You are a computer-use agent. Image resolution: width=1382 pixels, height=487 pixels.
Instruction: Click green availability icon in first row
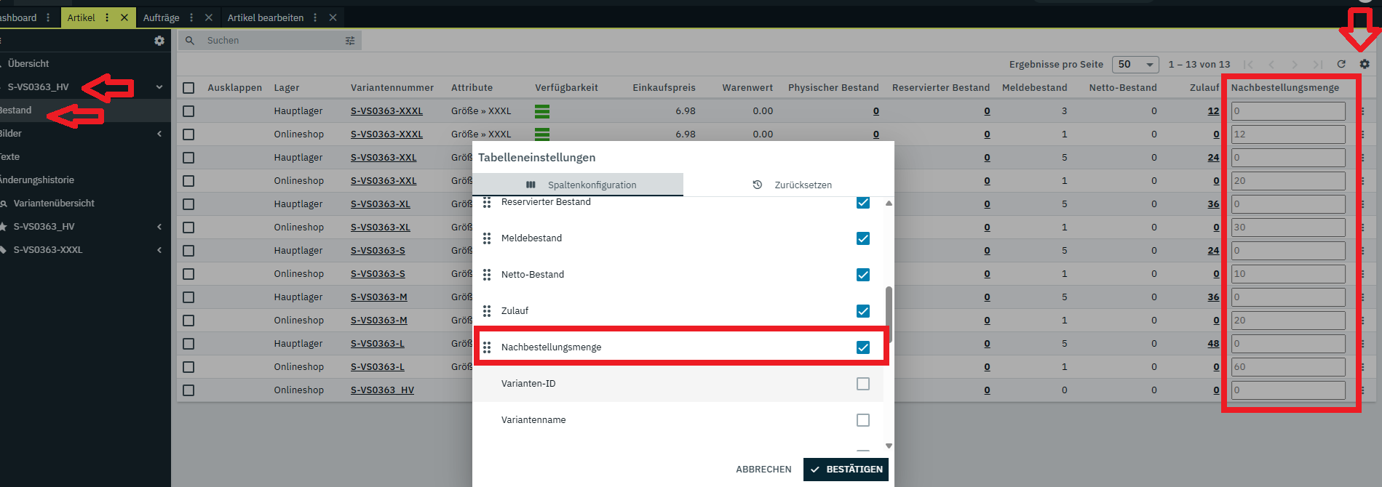[542, 111]
